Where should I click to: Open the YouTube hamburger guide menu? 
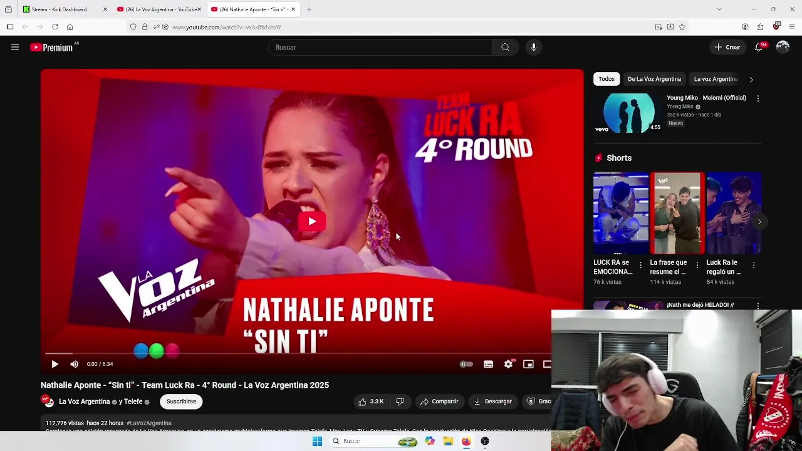[15, 47]
